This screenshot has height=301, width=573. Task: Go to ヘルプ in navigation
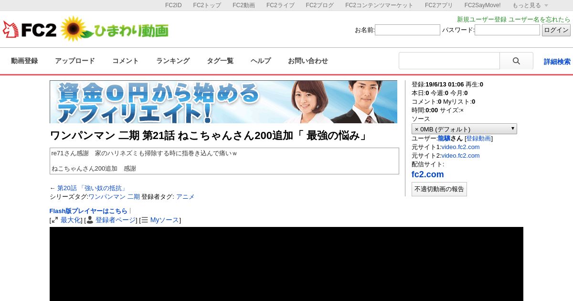click(x=261, y=61)
